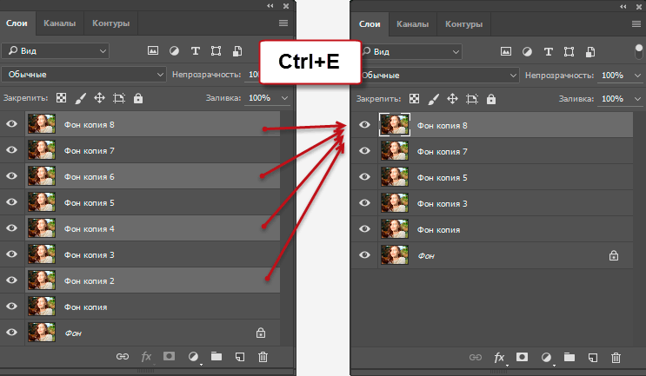Viewport: 646px width, 376px height.
Task: Create new group in left panel
Action: coord(216,356)
